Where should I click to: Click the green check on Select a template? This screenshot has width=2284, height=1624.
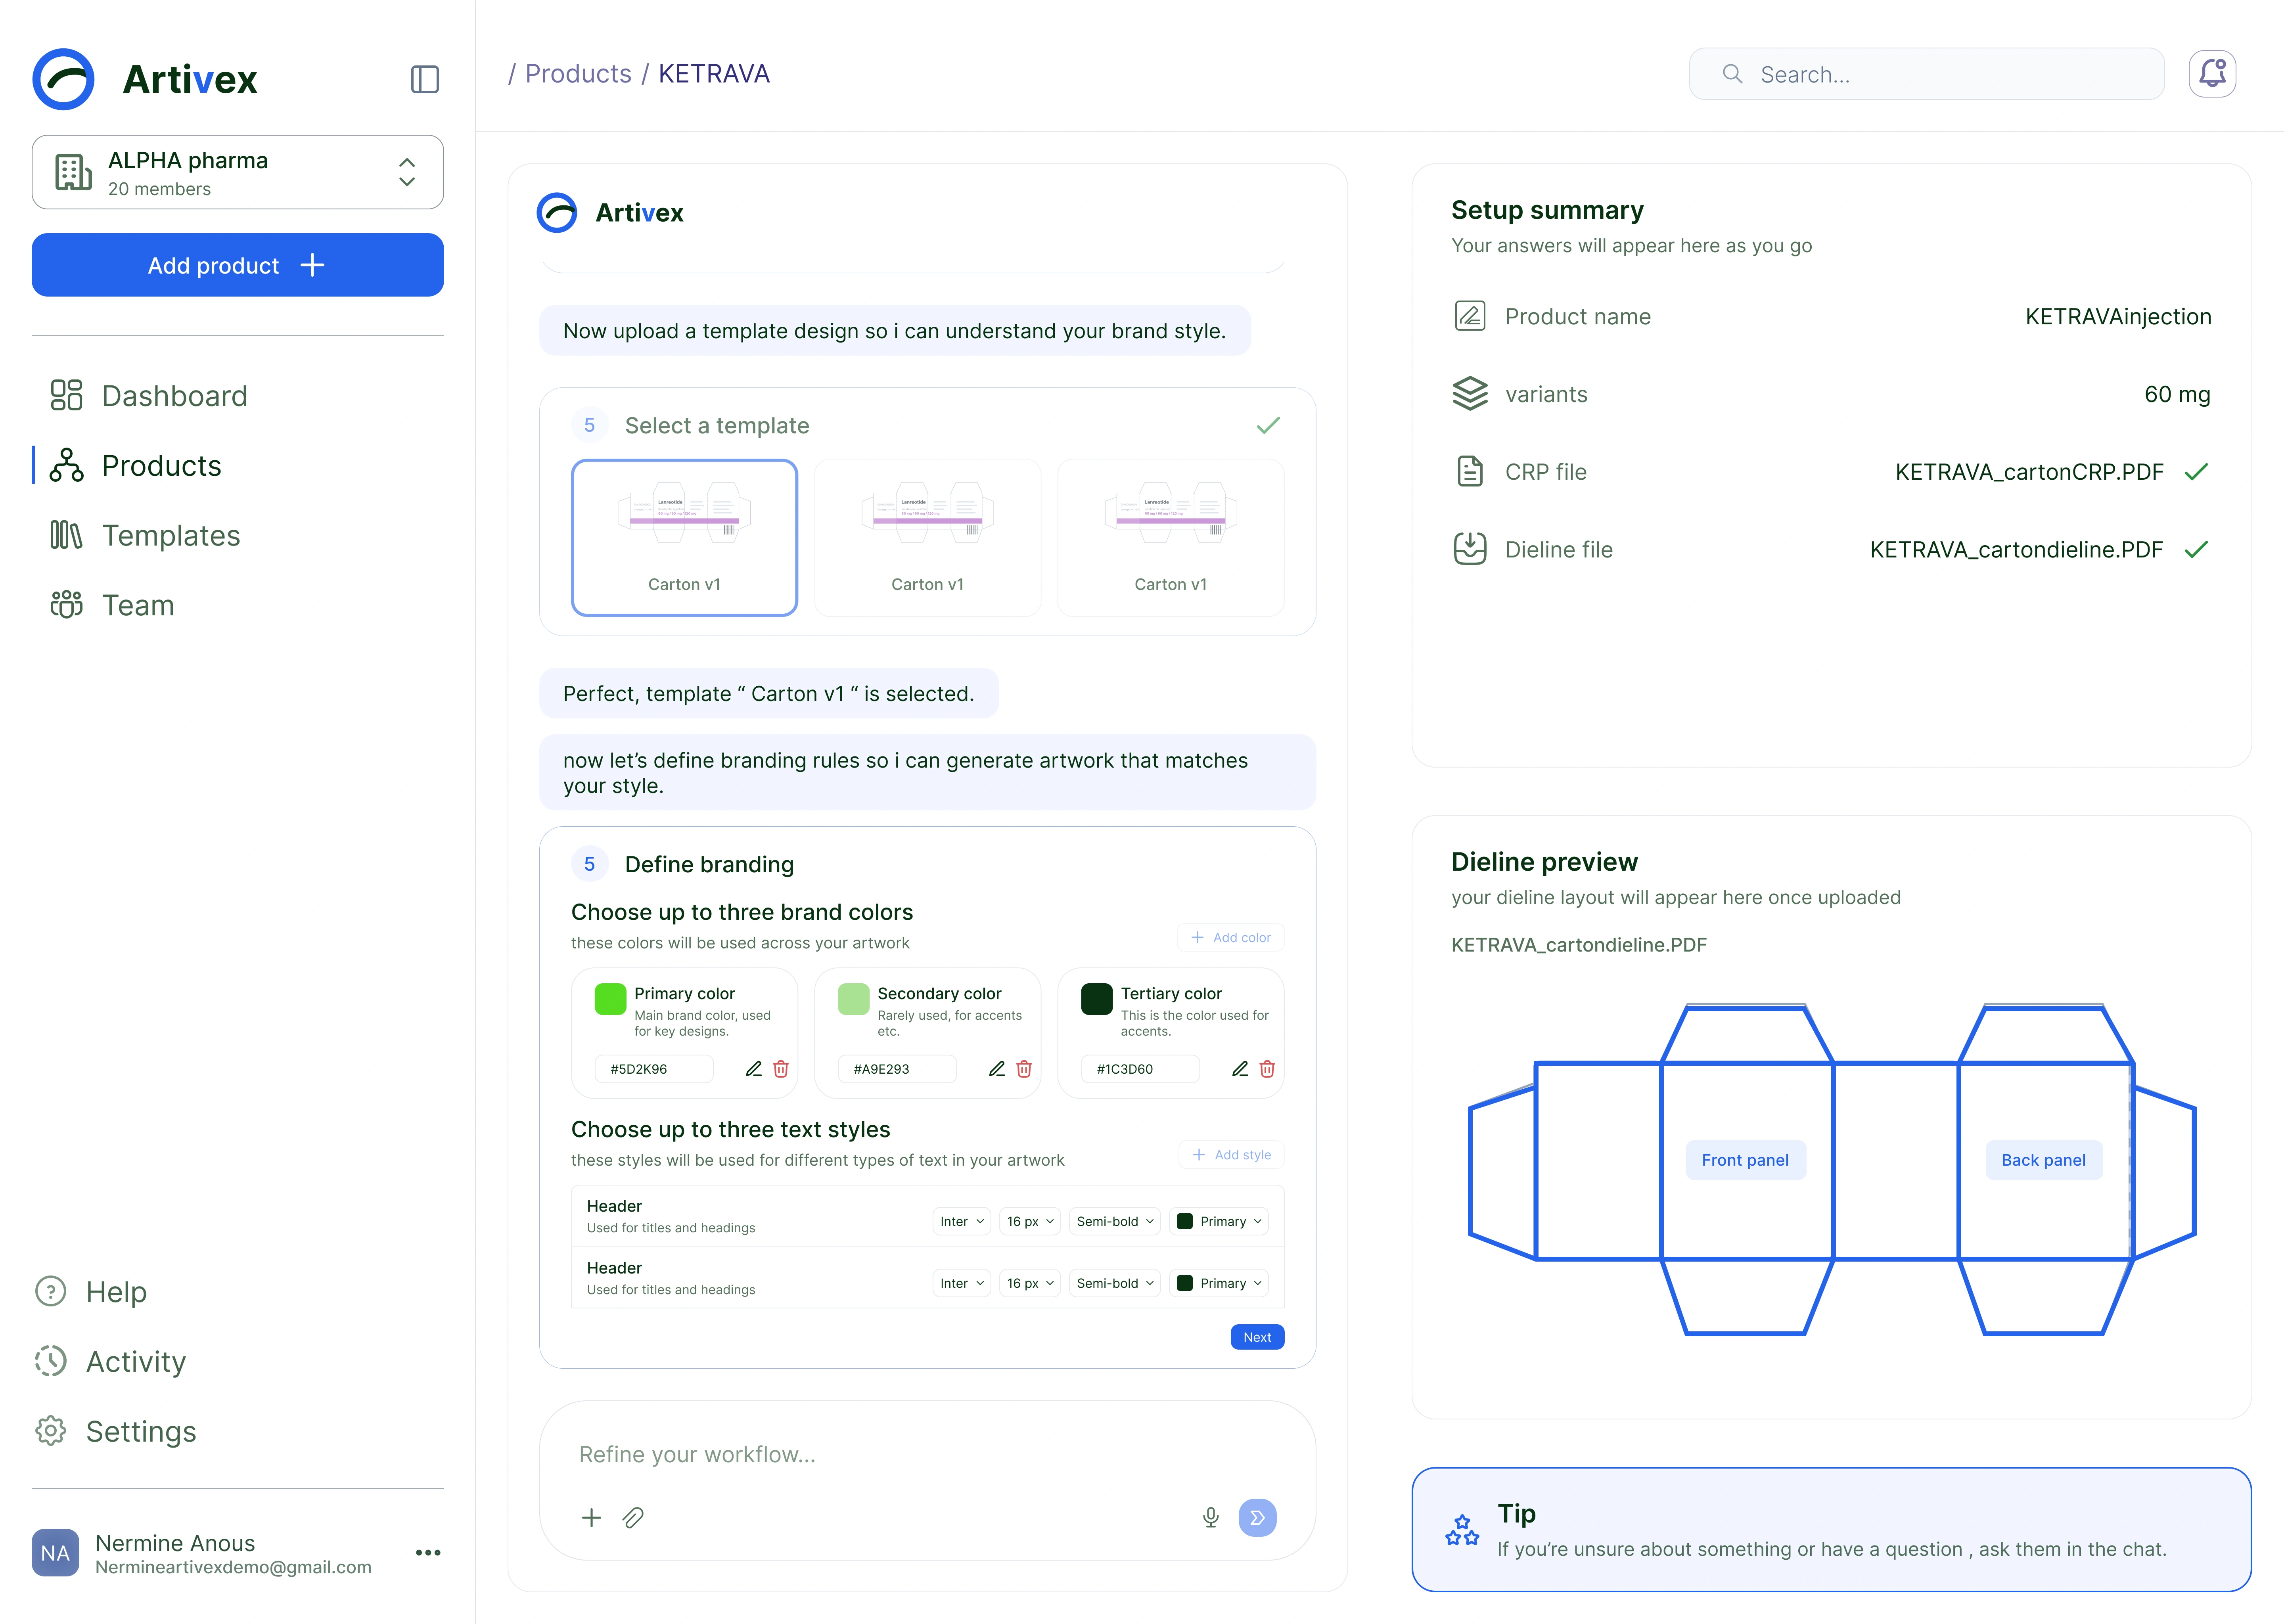1268,426
